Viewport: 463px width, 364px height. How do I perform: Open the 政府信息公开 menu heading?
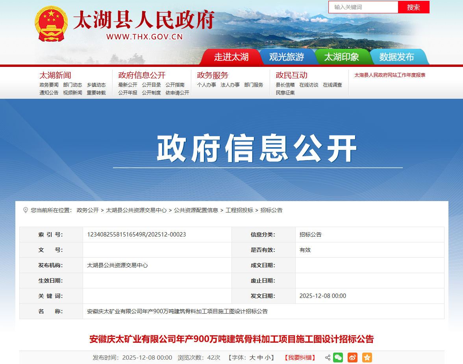[142, 75]
